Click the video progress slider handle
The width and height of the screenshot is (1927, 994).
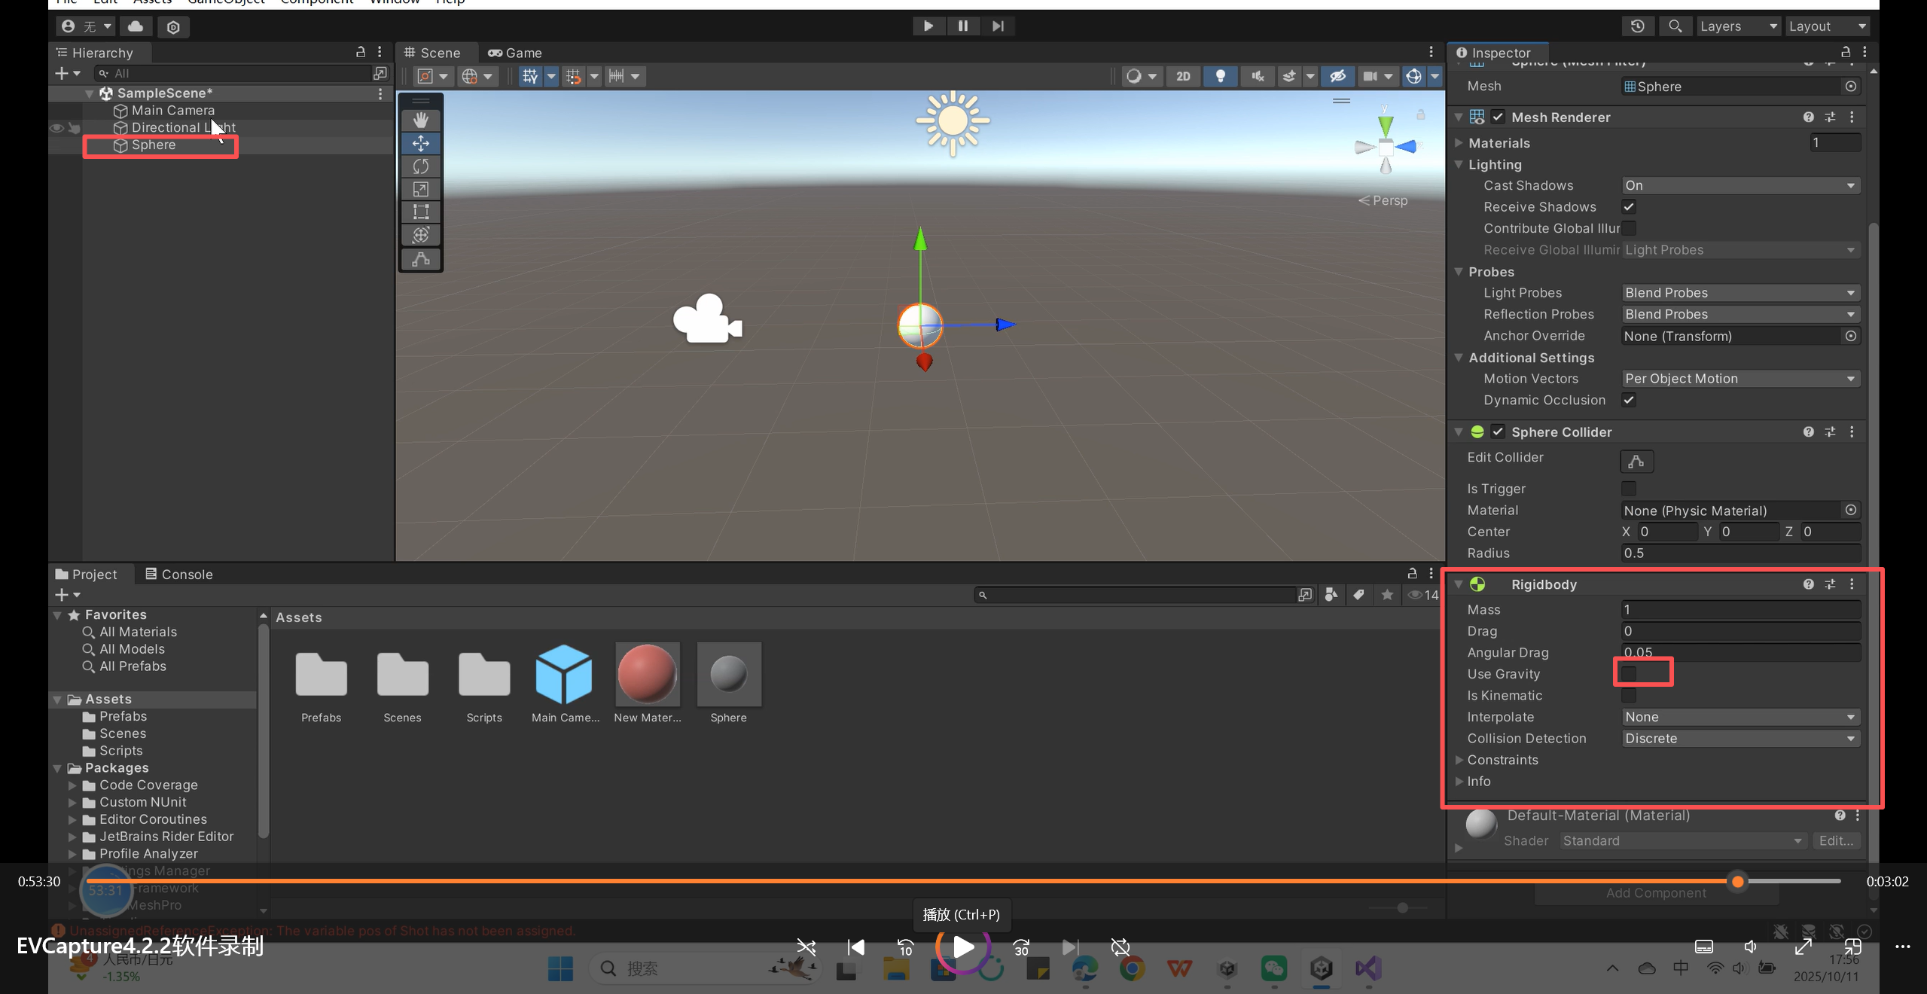click(x=1737, y=881)
